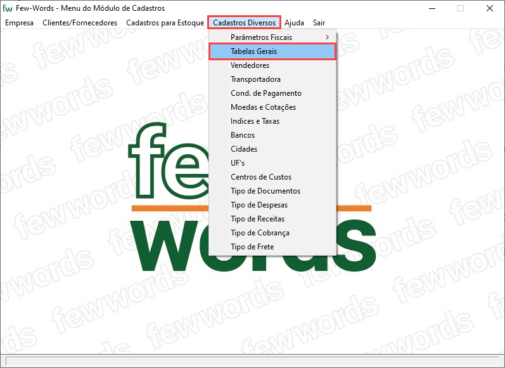Click the status bar field at bottom
The width and height of the screenshot is (505, 368).
click(x=252, y=361)
